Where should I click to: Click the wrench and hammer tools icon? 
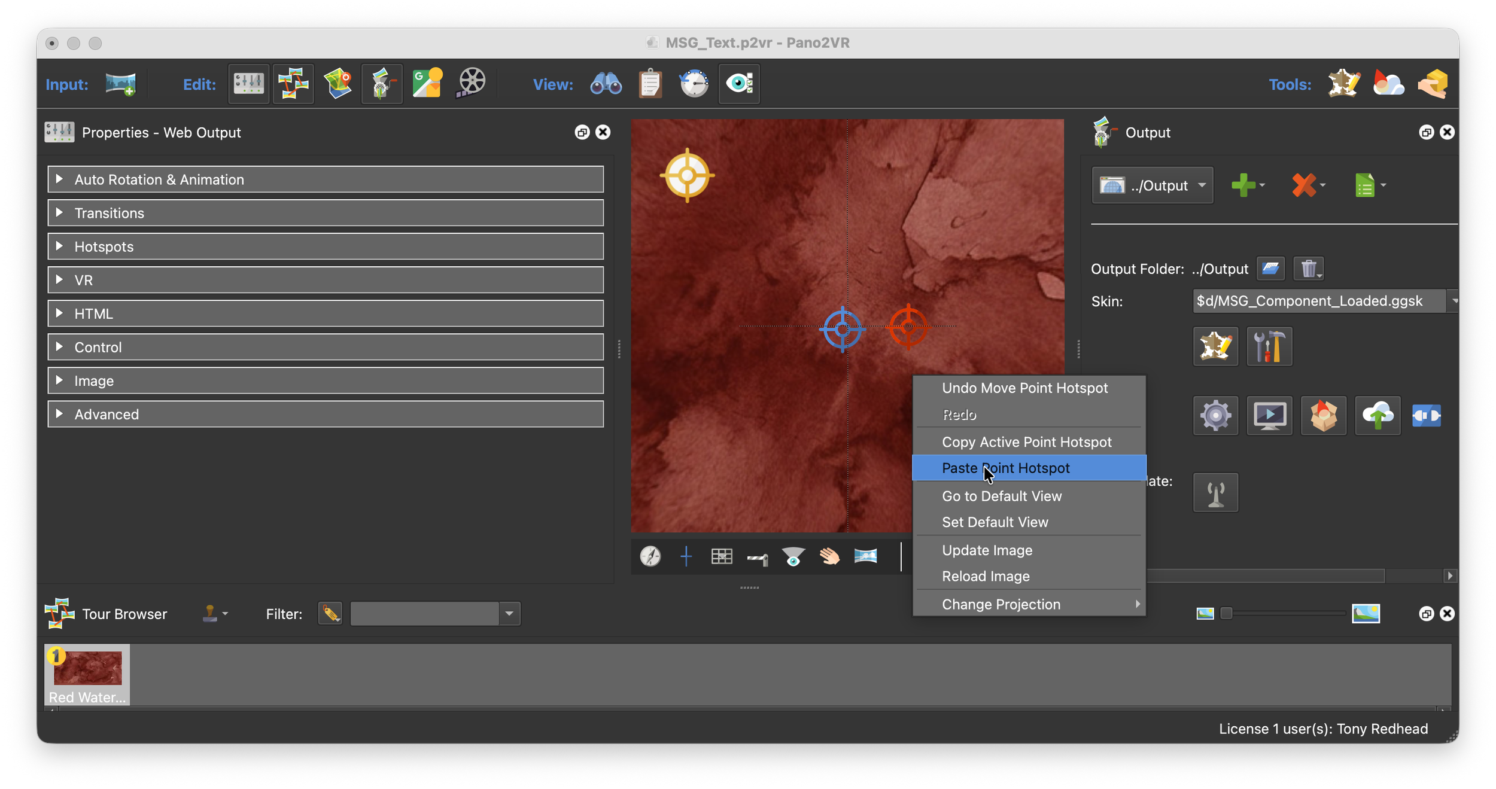click(x=1269, y=346)
